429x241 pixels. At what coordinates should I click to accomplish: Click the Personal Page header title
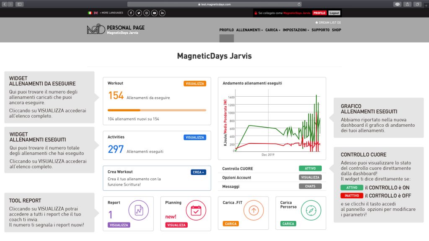pyautogui.click(x=126, y=28)
